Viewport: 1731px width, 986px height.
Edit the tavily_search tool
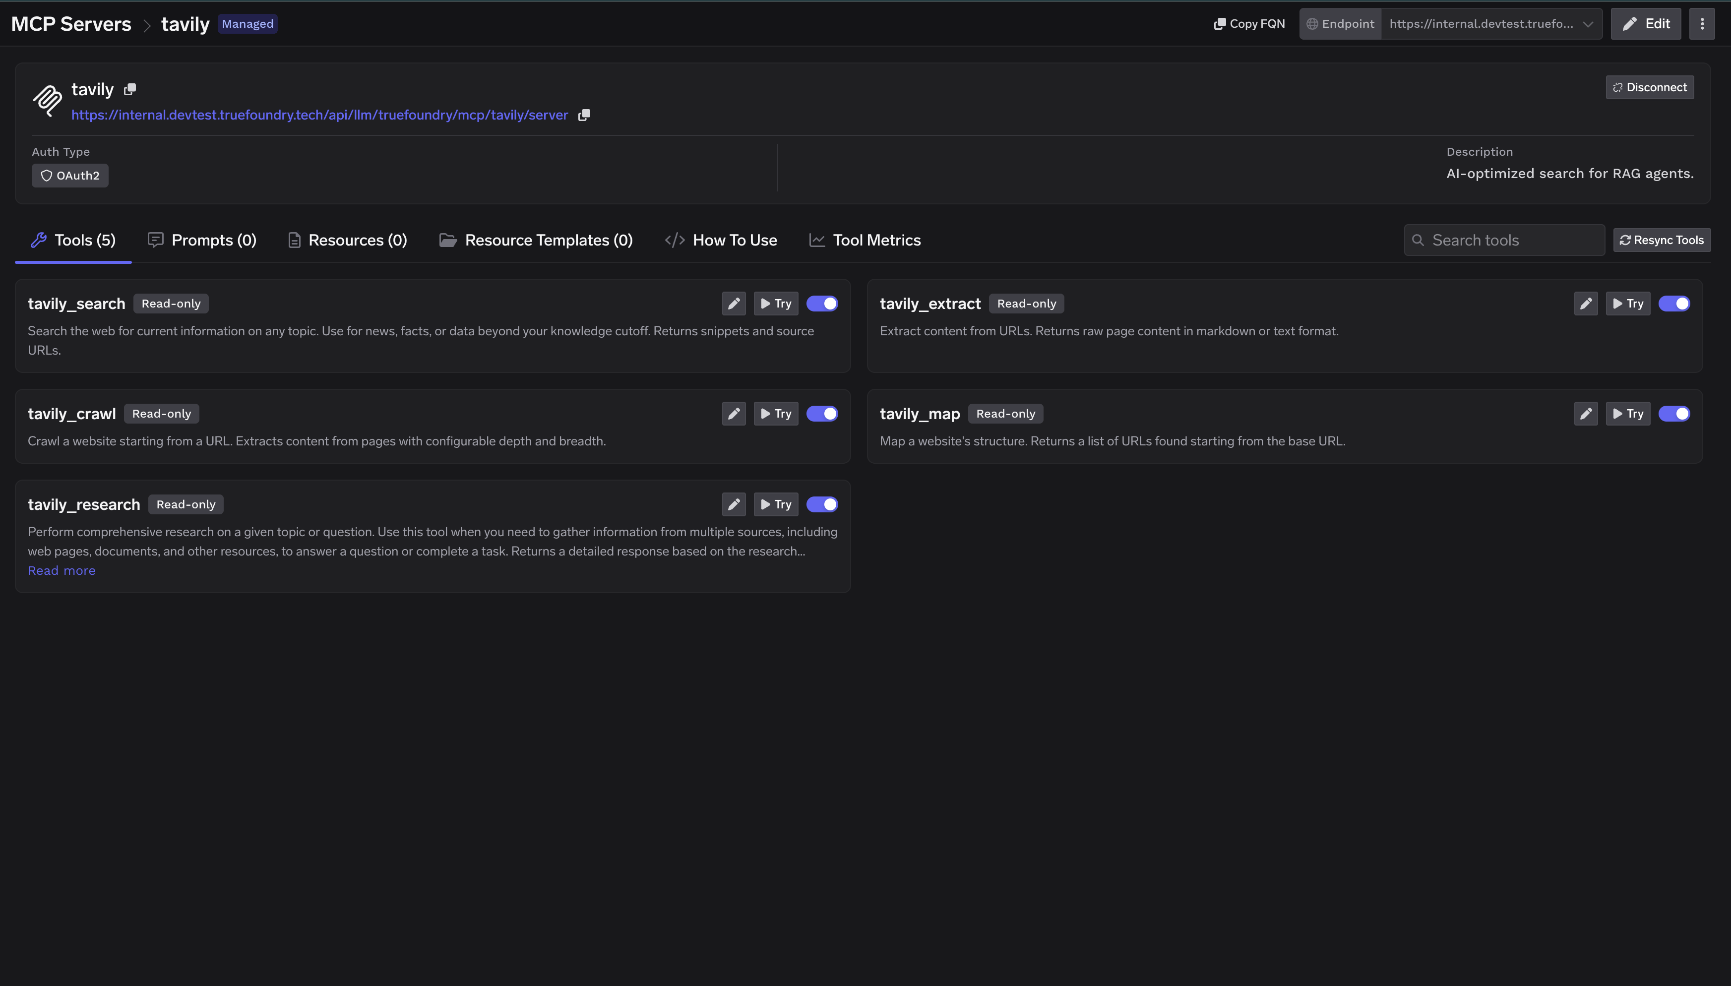click(734, 304)
